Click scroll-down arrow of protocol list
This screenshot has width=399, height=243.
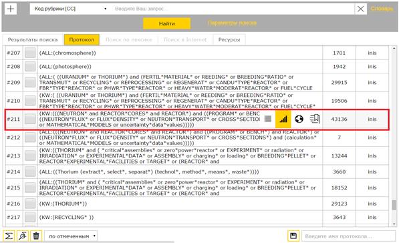(394, 224)
